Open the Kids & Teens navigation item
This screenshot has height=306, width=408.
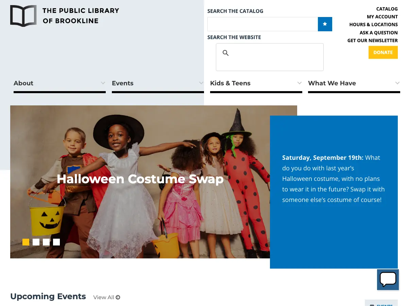(x=230, y=83)
